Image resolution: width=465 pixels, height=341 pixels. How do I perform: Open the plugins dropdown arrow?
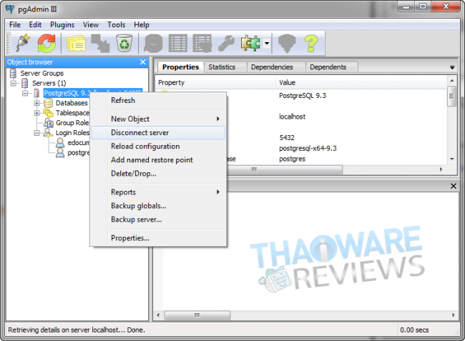(x=267, y=44)
